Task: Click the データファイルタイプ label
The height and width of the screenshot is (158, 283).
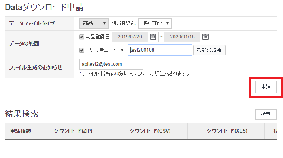Action: (x=32, y=23)
